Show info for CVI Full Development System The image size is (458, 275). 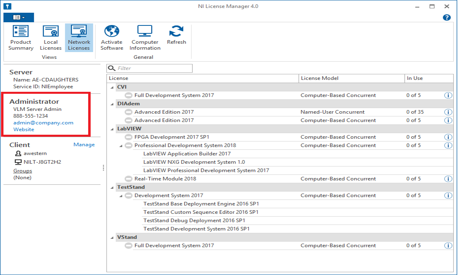tap(448, 95)
